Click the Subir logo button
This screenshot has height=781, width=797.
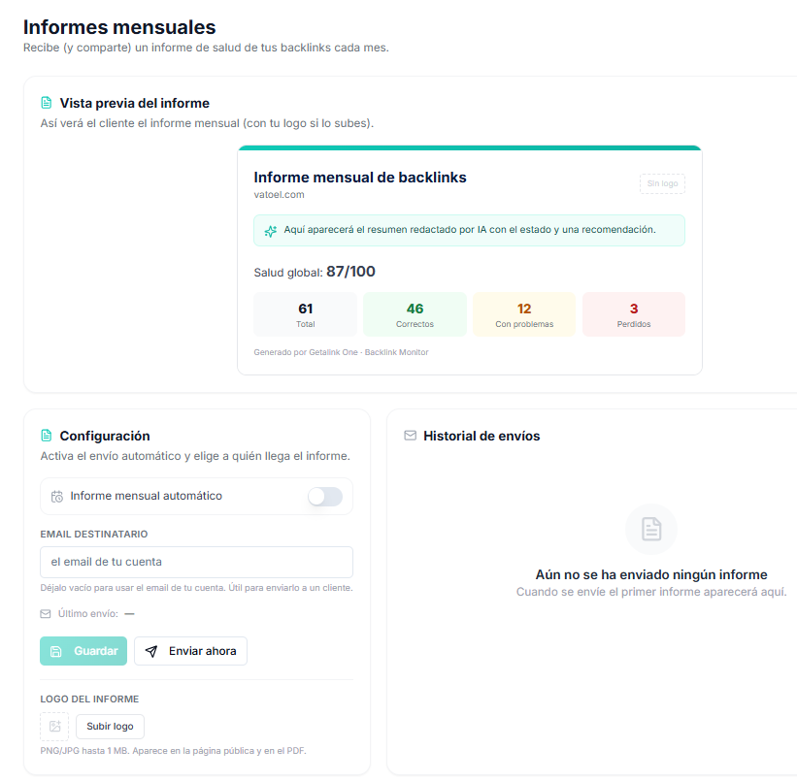110,726
